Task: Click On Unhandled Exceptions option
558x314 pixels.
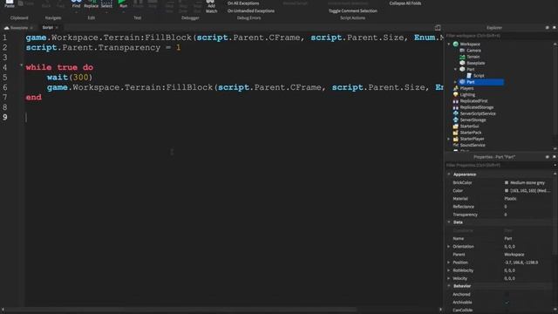Action: 251,11
